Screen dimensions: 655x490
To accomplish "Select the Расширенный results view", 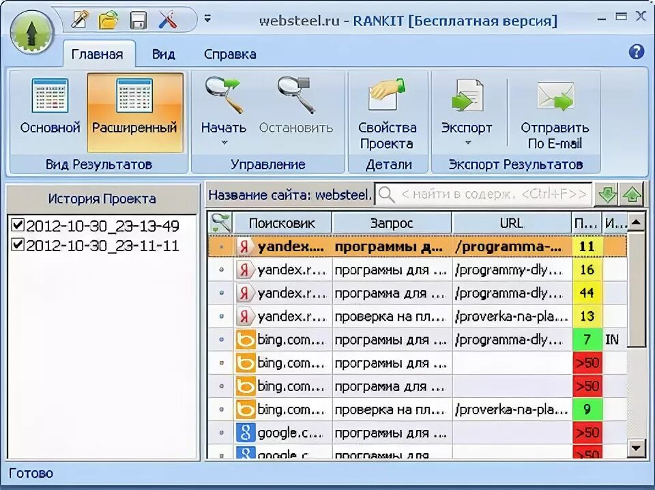I will pos(135,112).
